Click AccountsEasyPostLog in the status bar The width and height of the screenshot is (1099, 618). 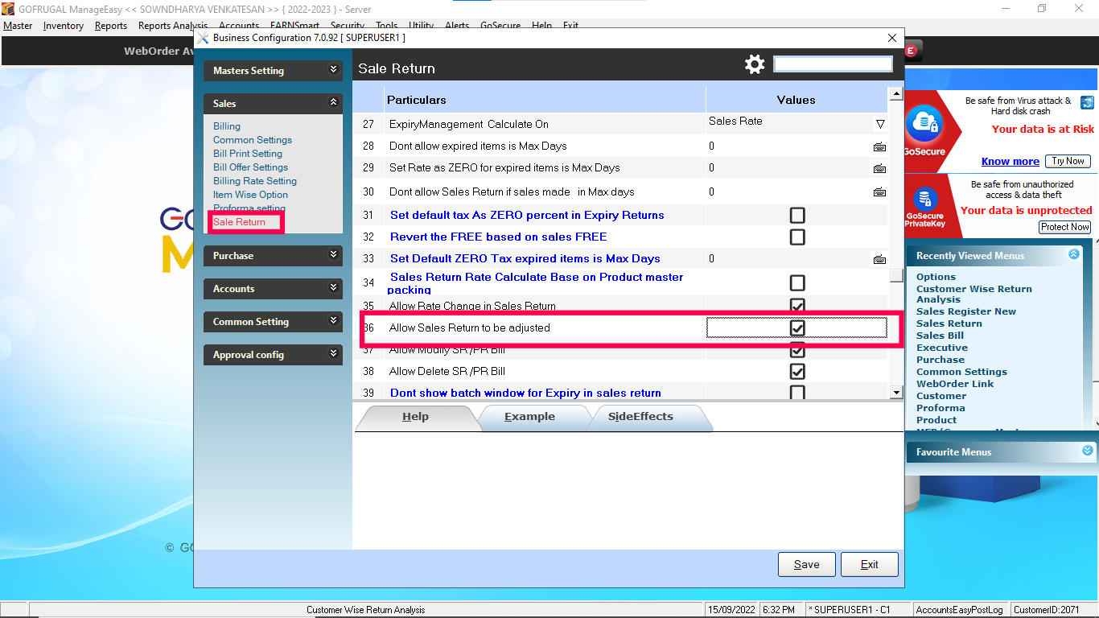click(959, 610)
